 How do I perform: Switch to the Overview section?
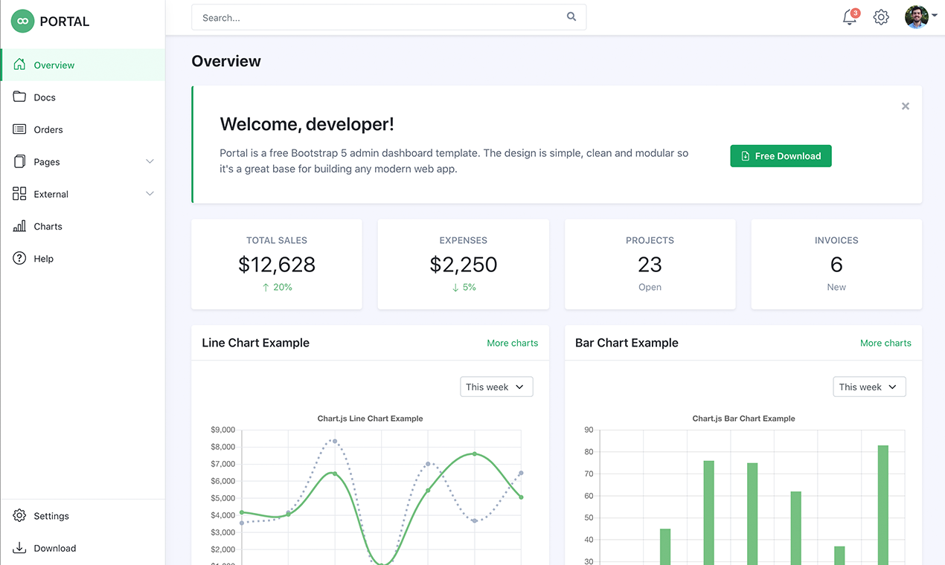tap(54, 65)
